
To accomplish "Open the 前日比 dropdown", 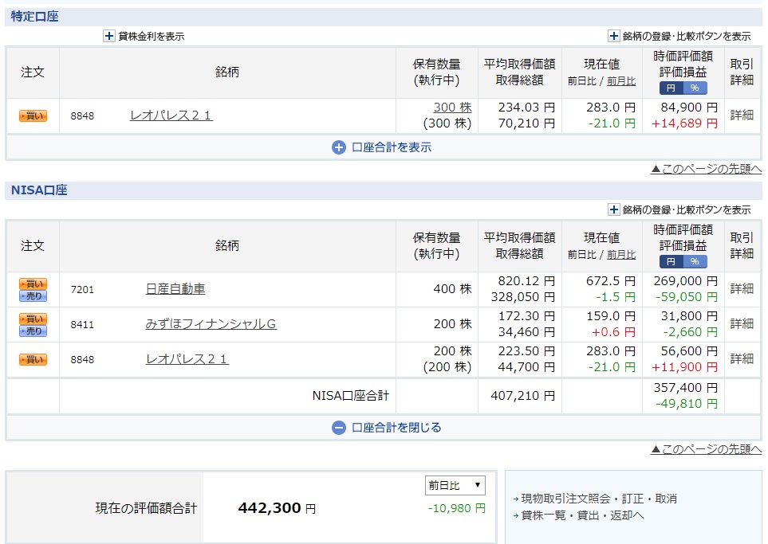I will tap(455, 485).
